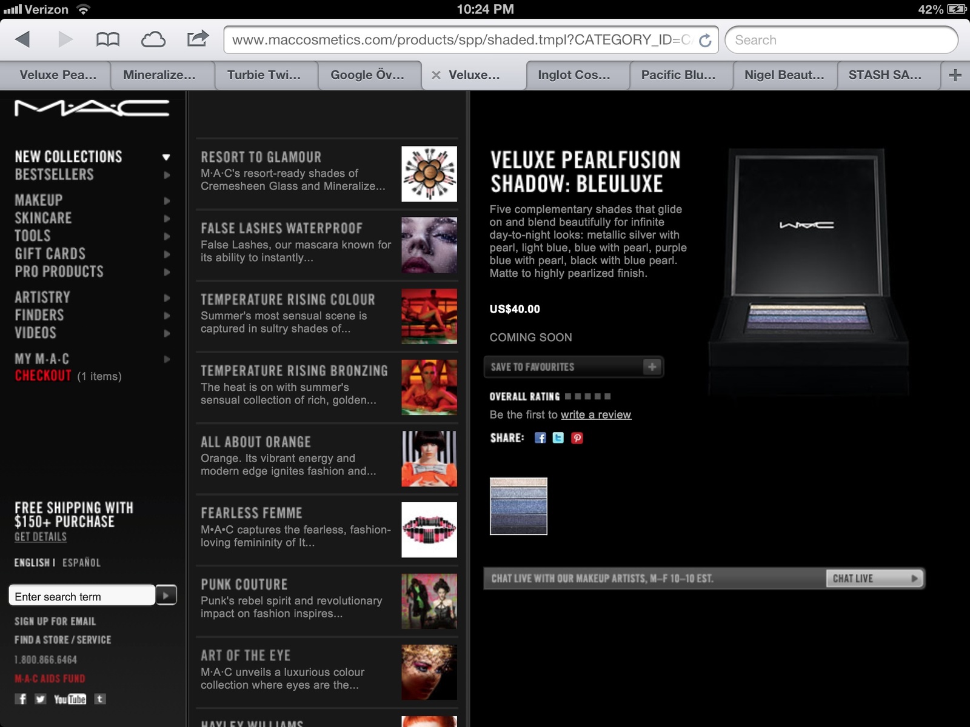Click Find a Store / Service
Screen dimensions: 970x727
click(x=63, y=640)
